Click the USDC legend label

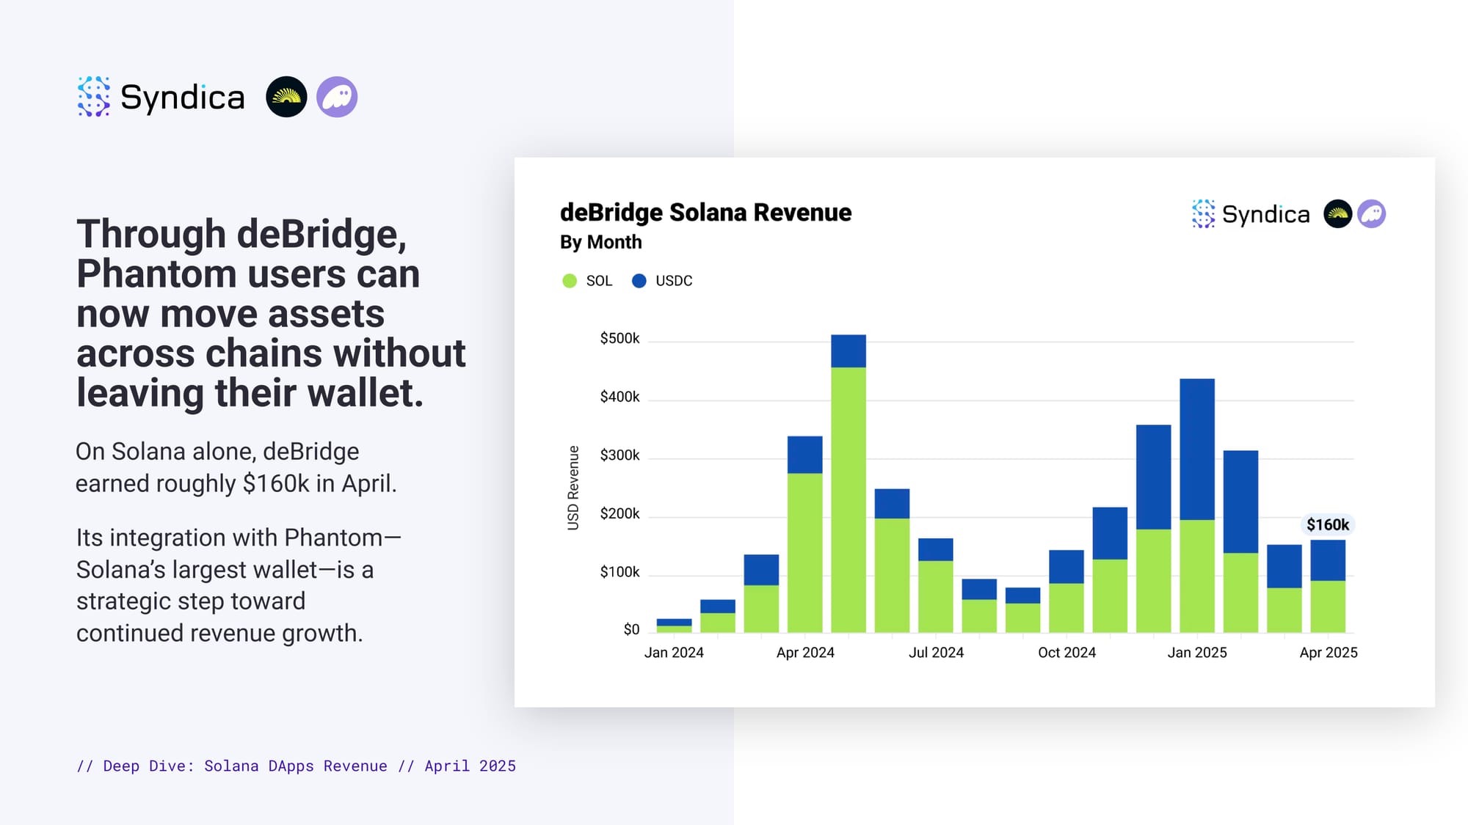(674, 281)
